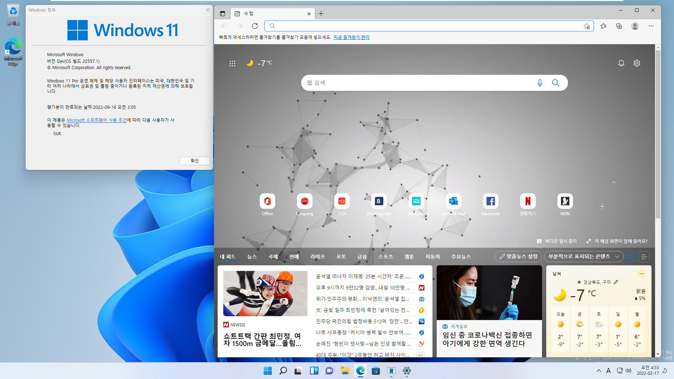Start voice search with the microphone icon
The height and width of the screenshot is (379, 674).
click(540, 83)
